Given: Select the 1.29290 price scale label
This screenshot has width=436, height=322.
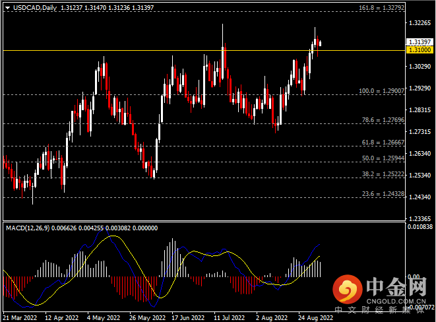Looking at the screenshot, I should 420,88.
